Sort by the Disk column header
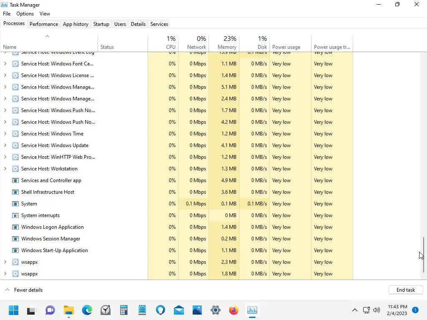This screenshot has height=320, width=427. point(254,43)
